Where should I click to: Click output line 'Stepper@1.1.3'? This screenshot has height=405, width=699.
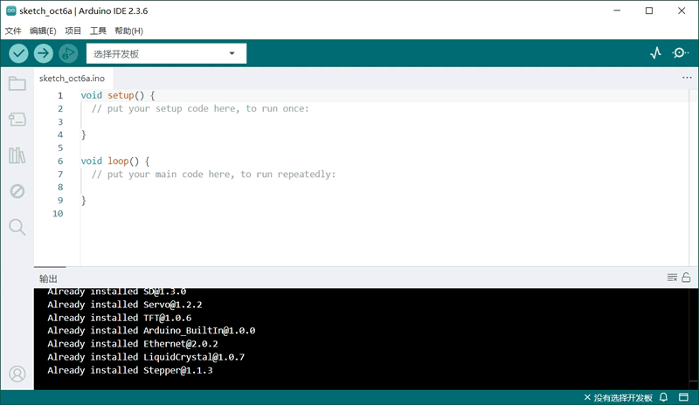(130, 370)
